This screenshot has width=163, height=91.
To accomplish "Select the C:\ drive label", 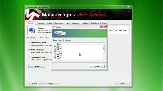I will click(x=61, y=47).
